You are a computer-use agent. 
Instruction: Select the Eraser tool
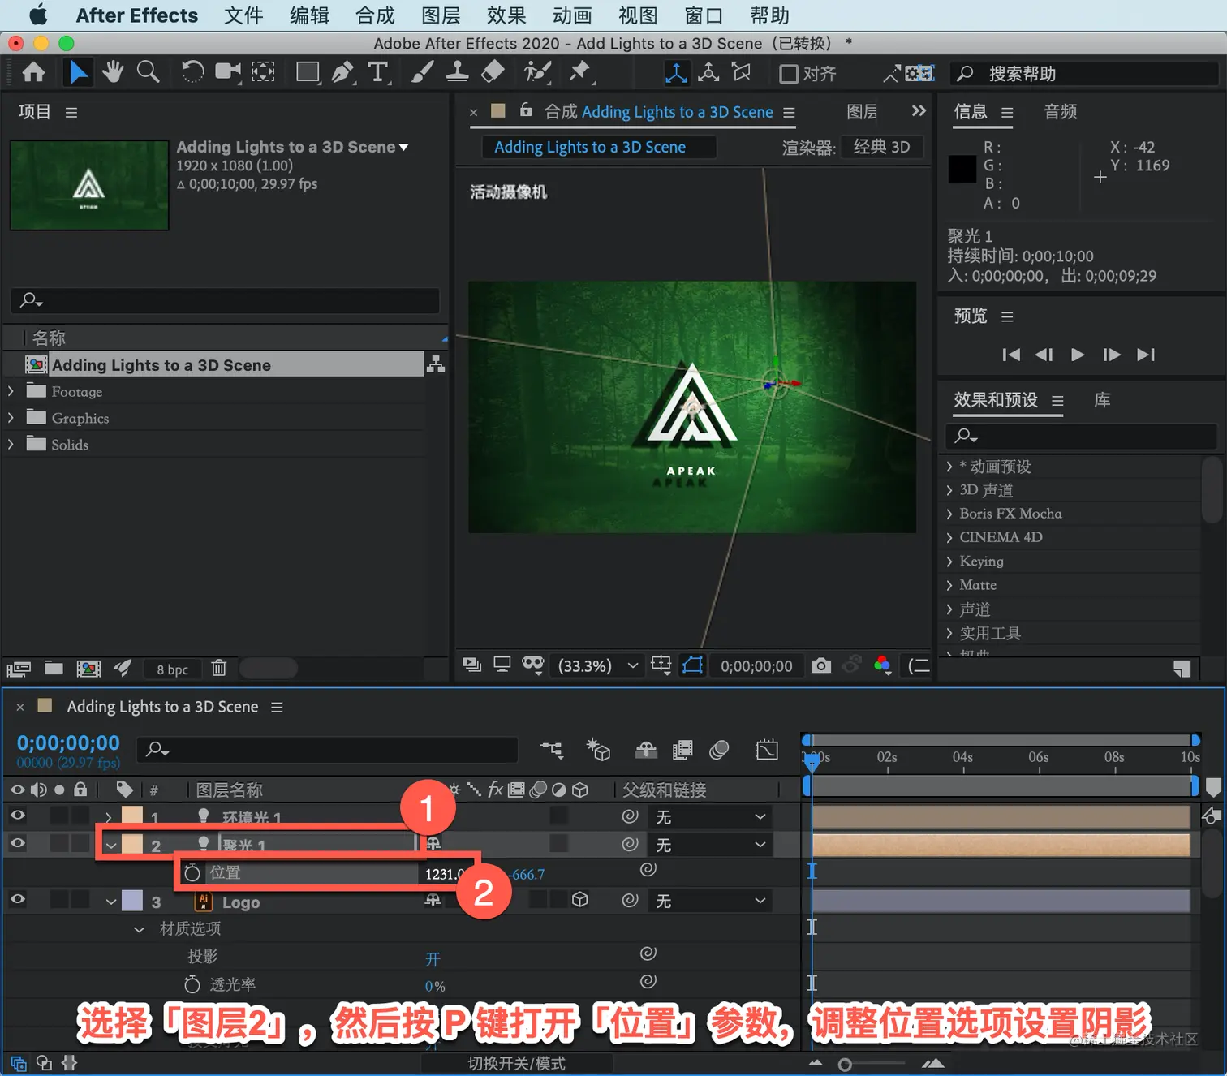point(493,73)
